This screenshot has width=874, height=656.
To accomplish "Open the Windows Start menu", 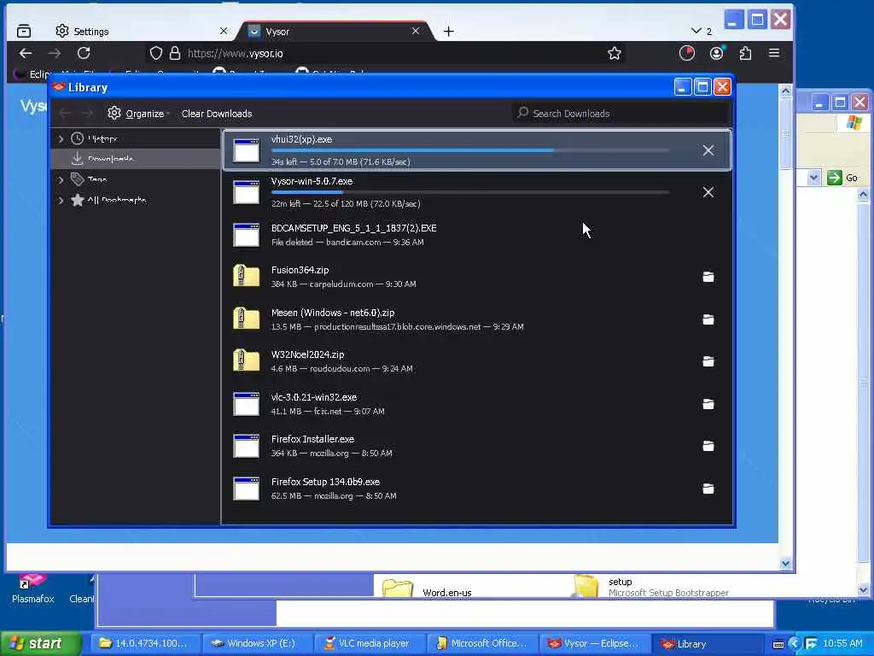I will tap(39, 644).
